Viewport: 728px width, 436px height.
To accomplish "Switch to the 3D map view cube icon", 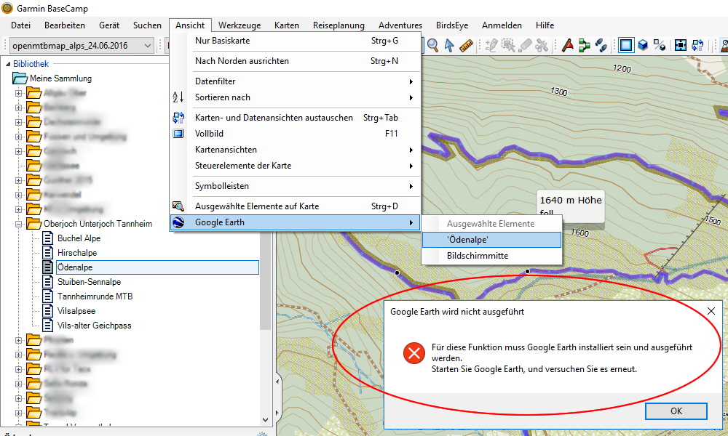I will coord(643,46).
